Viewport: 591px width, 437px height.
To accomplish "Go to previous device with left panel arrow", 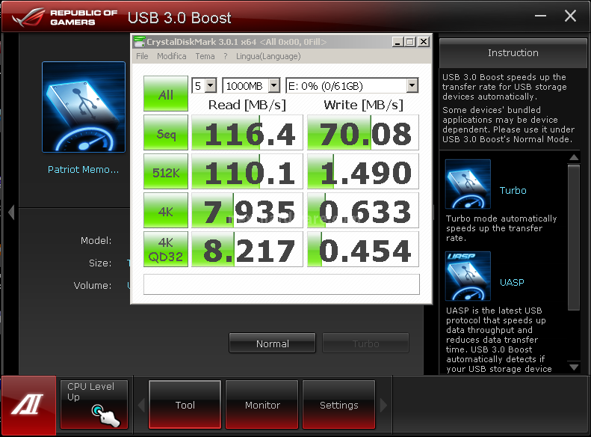I will (x=11, y=212).
